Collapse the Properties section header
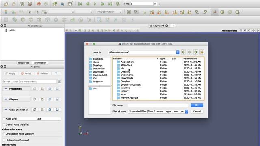Viewport: 260px width, 146px height. (16, 89)
